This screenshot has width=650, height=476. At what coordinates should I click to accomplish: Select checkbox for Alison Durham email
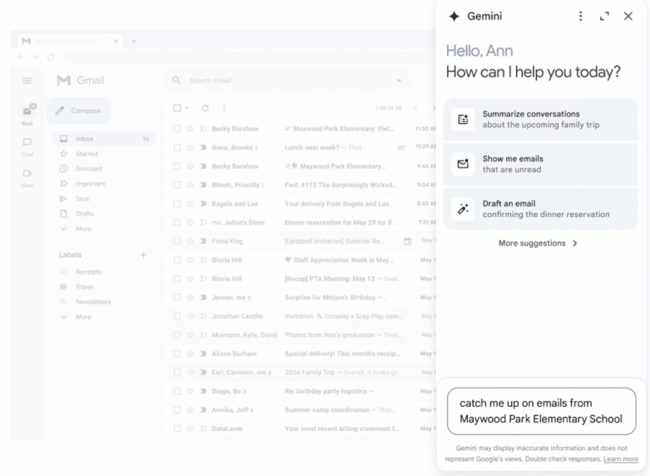177,354
